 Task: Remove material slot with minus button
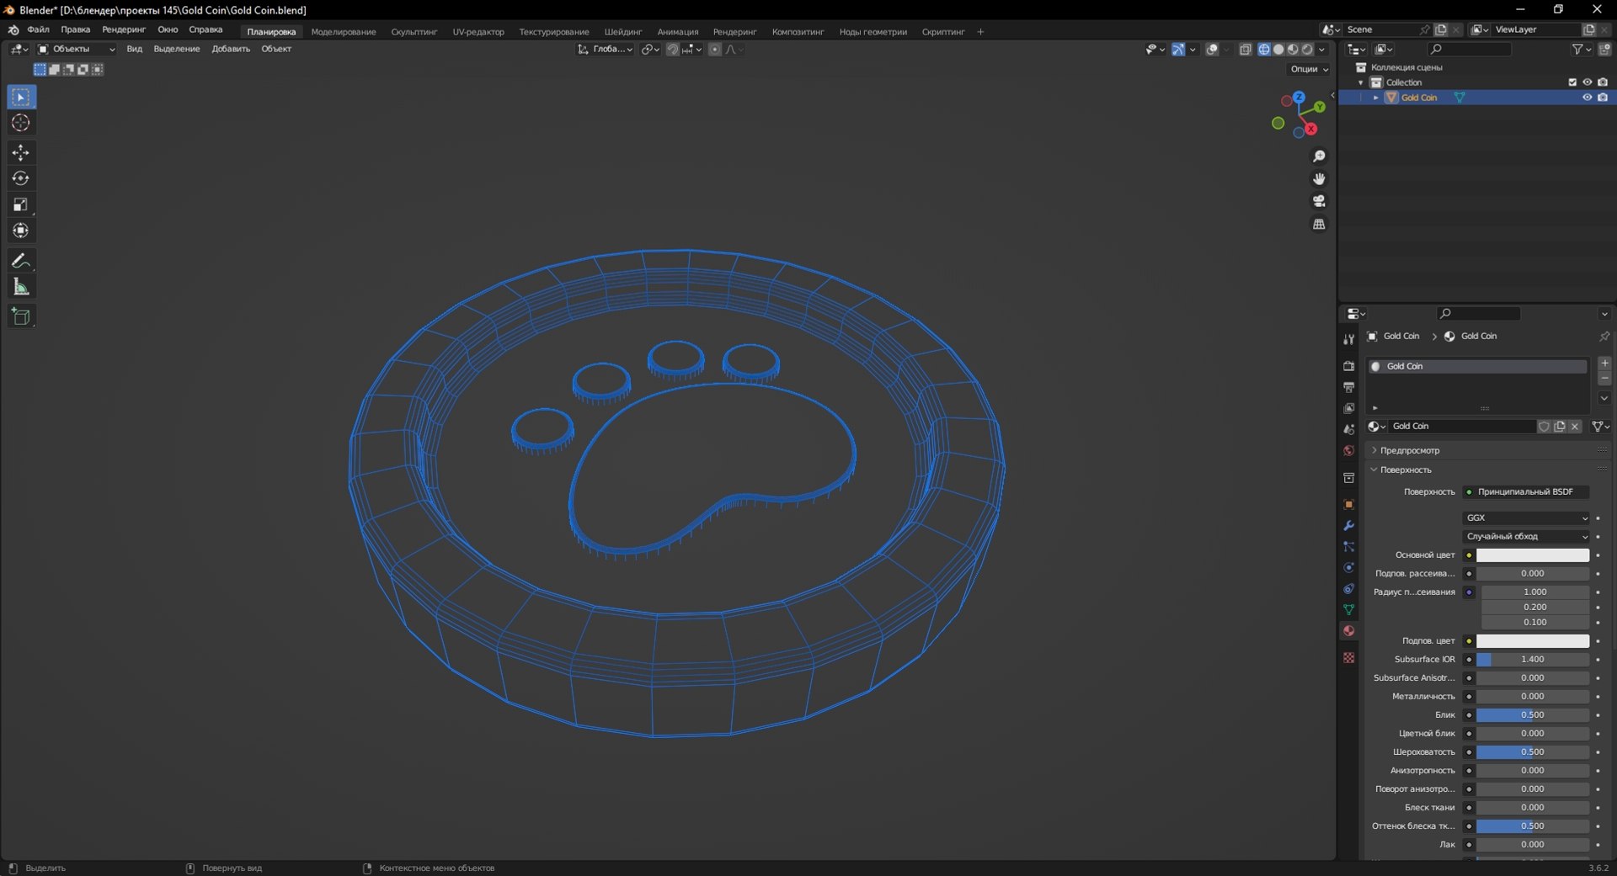coord(1604,379)
